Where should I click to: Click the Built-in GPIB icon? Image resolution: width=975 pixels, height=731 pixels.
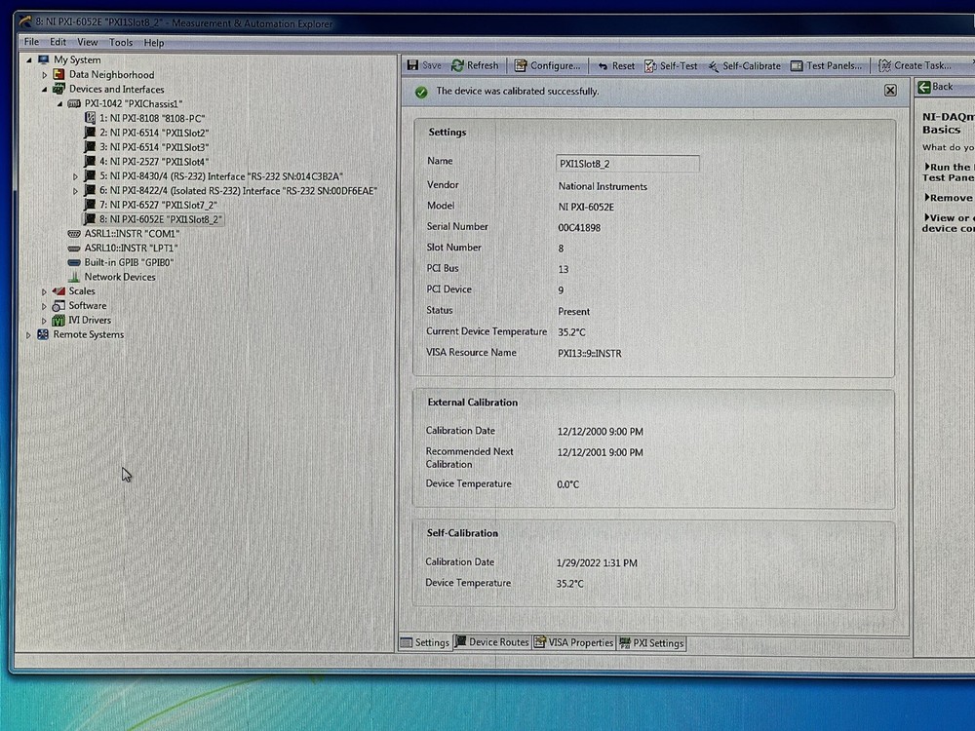[x=74, y=262]
